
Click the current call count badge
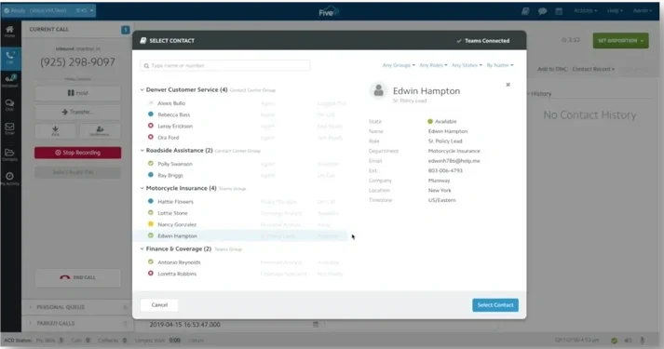click(x=125, y=30)
